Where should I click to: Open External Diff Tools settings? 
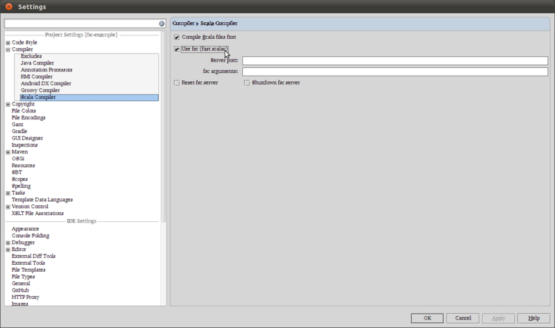[33, 256]
